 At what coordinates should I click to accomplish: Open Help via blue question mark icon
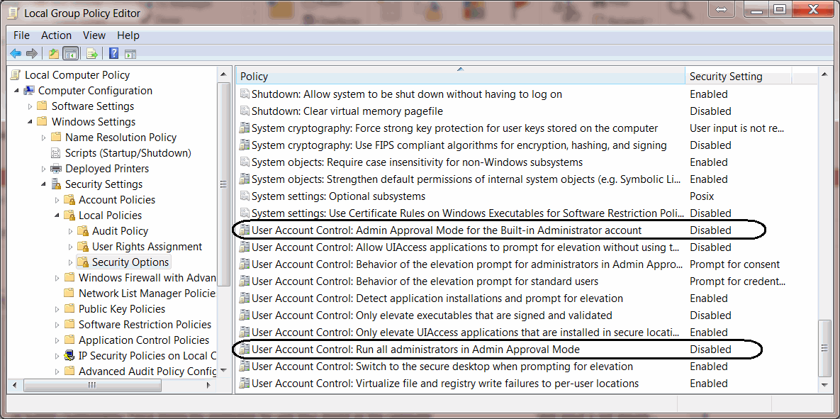pyautogui.click(x=113, y=53)
